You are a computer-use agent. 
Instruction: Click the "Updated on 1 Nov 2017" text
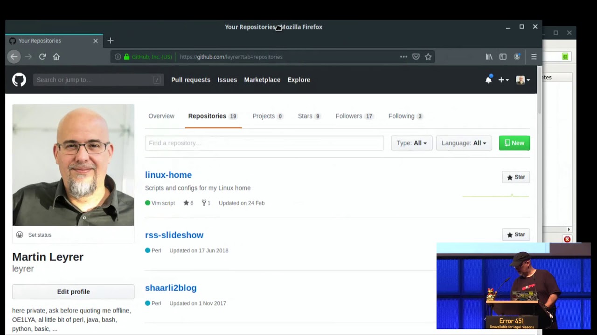tap(198, 303)
